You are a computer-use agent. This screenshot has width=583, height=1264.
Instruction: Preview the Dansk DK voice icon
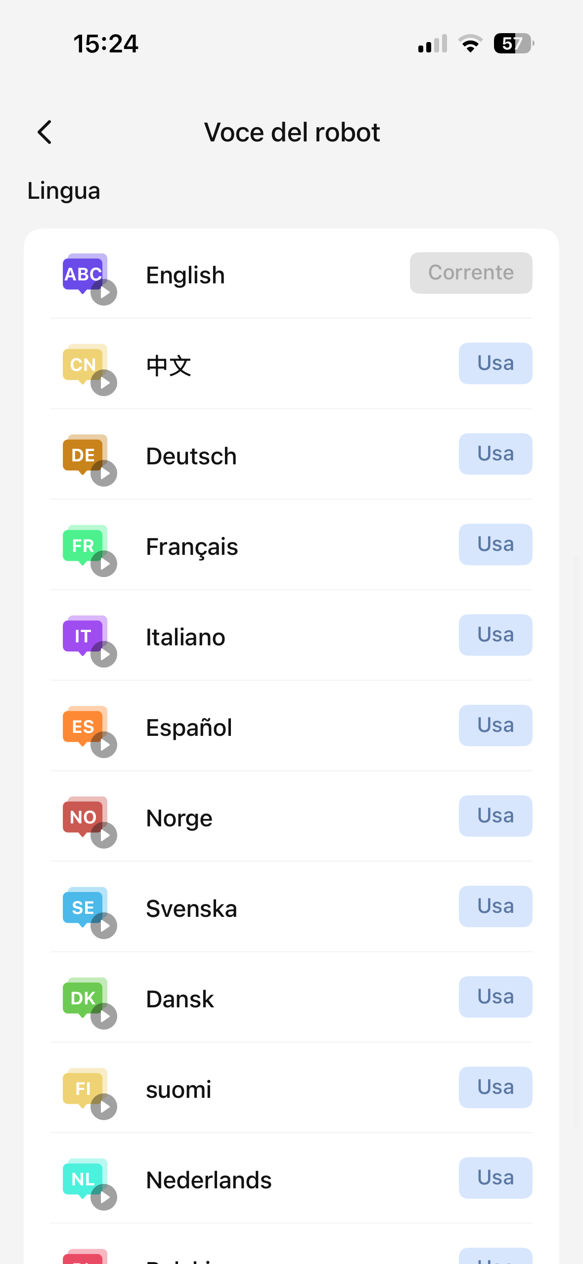click(x=103, y=1016)
